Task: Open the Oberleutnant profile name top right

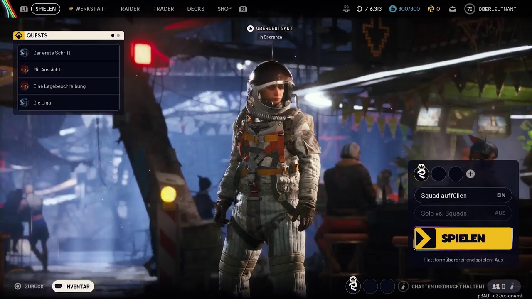Action: pos(497,9)
